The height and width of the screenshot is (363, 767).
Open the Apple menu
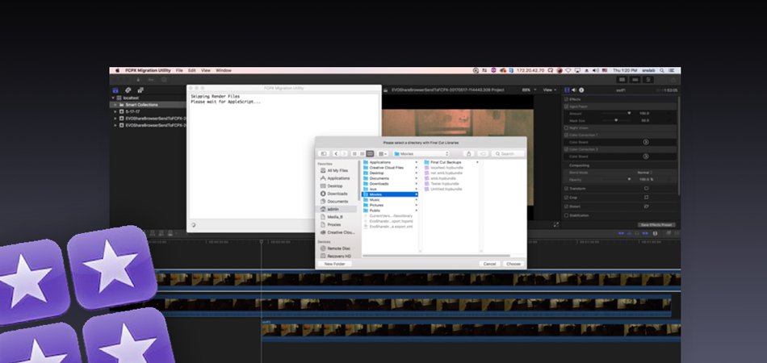pos(117,70)
